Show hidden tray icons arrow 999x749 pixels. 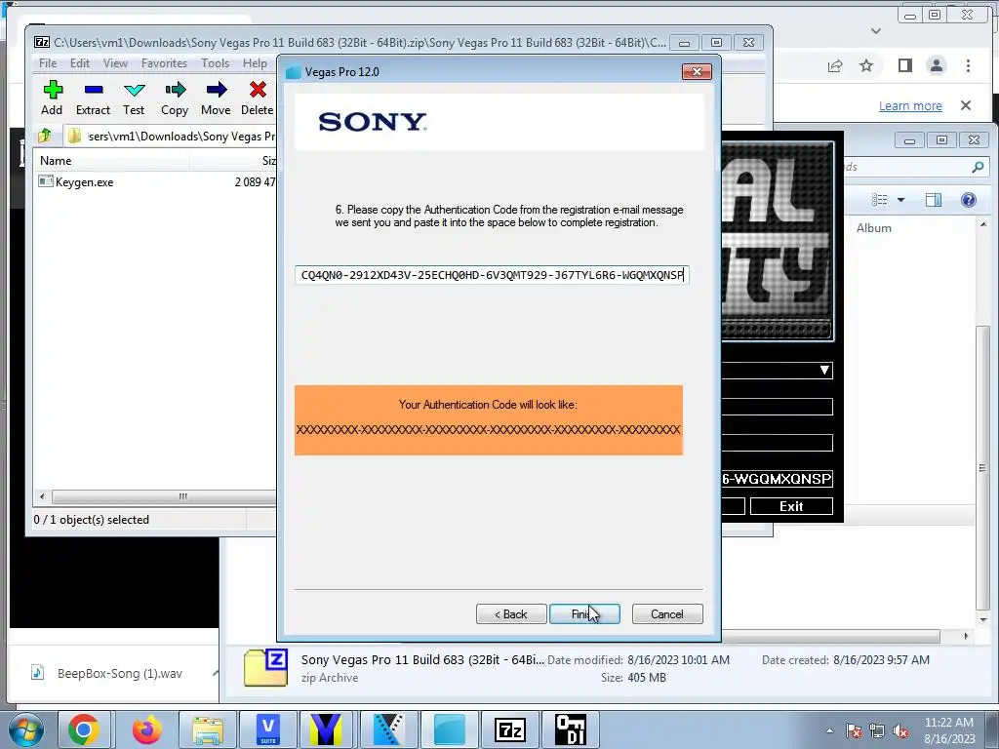pyautogui.click(x=829, y=730)
